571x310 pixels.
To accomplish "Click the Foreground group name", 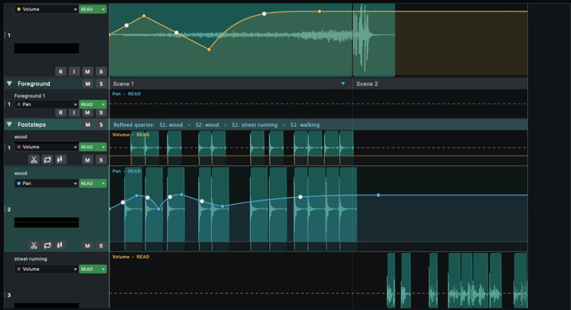I will [34, 83].
